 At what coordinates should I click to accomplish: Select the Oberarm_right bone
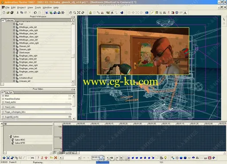pyautogui.click(x=25, y=50)
